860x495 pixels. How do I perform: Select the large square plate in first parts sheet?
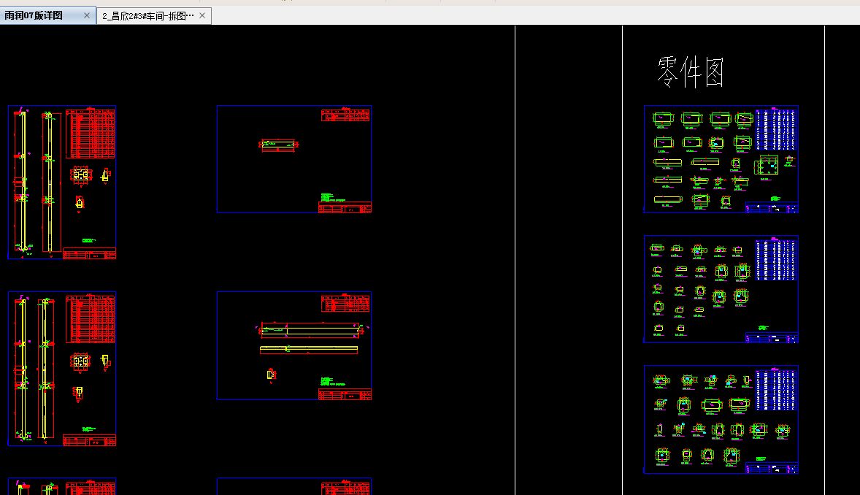coord(768,166)
